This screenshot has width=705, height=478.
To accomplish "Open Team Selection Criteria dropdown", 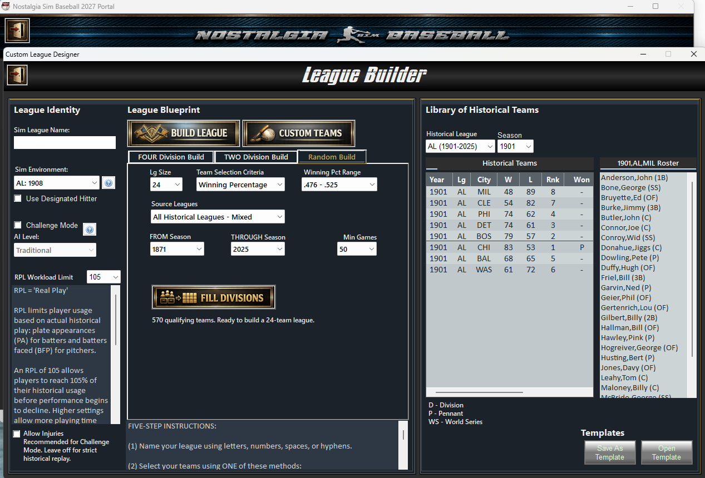I will 240,185.
